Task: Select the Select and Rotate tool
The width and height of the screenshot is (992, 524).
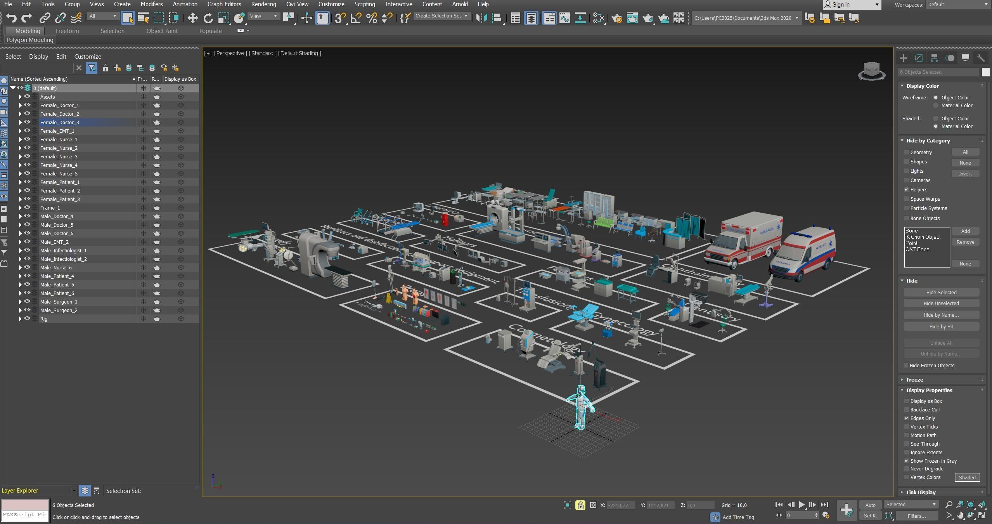Action: click(208, 18)
